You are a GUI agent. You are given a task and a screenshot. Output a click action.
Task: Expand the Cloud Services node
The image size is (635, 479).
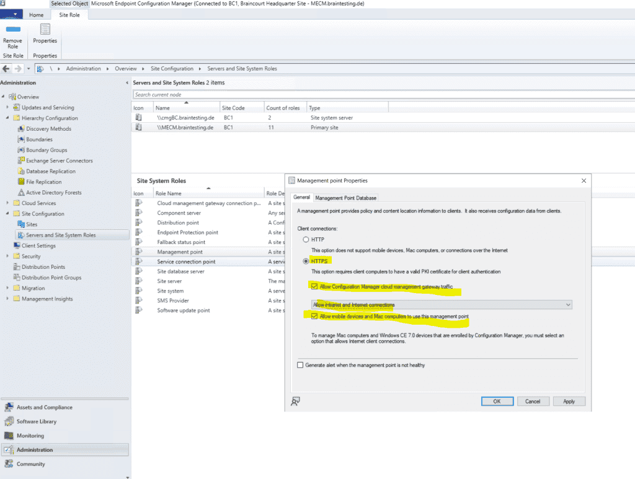coord(7,203)
